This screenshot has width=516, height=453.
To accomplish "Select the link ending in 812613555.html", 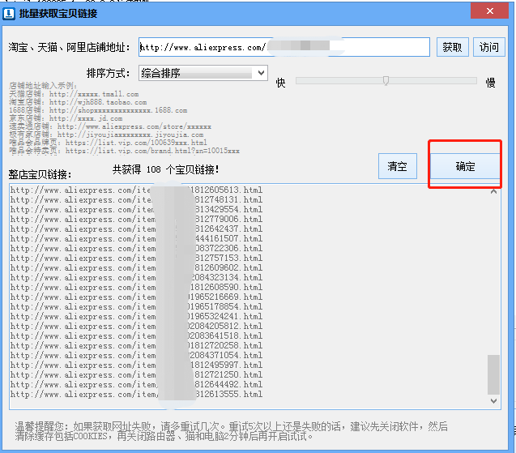I will pyautogui.click(x=136, y=395).
